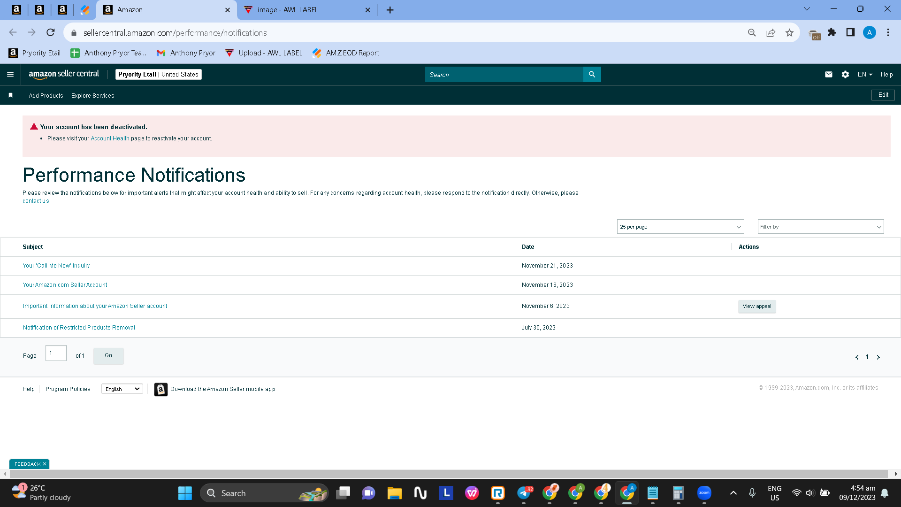Image resolution: width=901 pixels, height=507 pixels.
Task: Click the bookmark flag icon in the nav bar
Action: tap(10, 95)
